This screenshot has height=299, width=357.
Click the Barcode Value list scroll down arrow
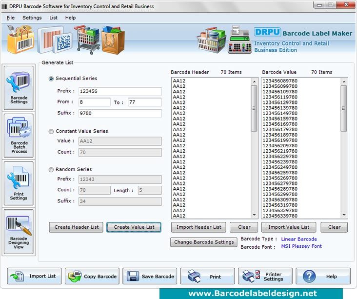(x=344, y=215)
